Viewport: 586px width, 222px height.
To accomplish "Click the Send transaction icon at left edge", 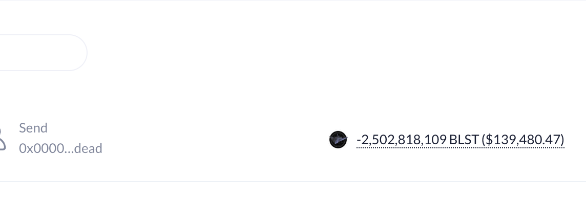I will (x=2, y=139).
